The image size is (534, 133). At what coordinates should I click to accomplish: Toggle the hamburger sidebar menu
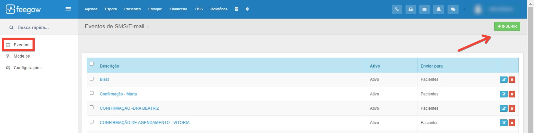click(68, 9)
